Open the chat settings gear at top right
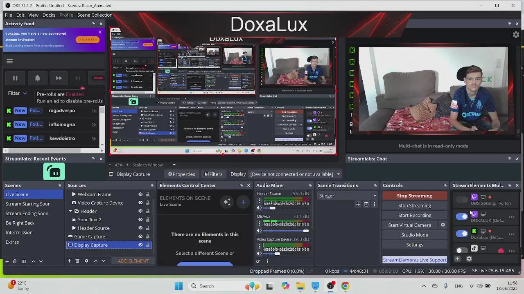This screenshot has height=294, width=524. [x=516, y=35]
